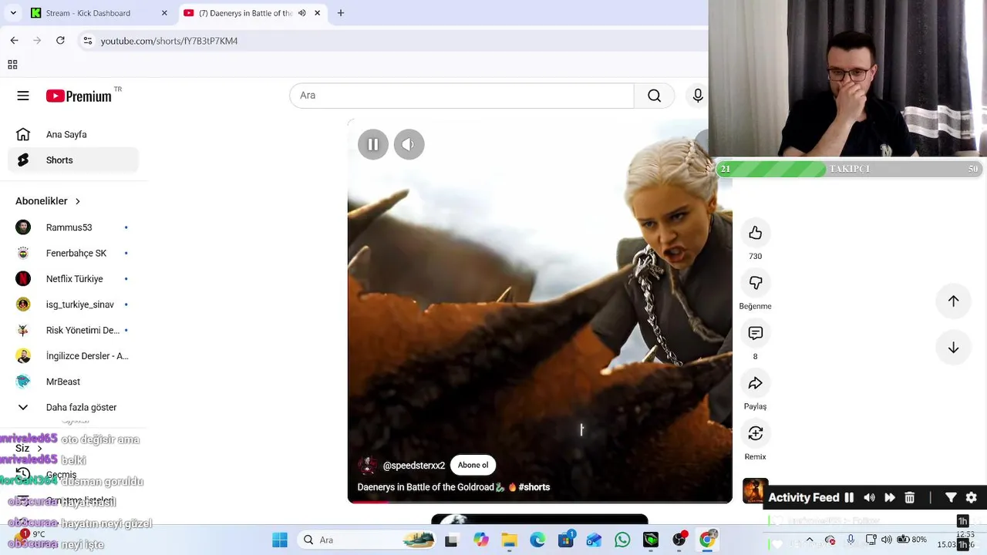Mute the Shorts video volume
987x555 pixels.
[x=409, y=144]
